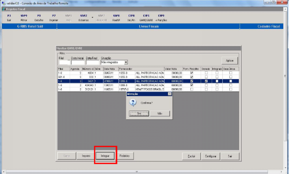Screen dimensions: 290x174
Task: Open the CtF9 + Funções toolbar item
Action: tap(161, 18)
